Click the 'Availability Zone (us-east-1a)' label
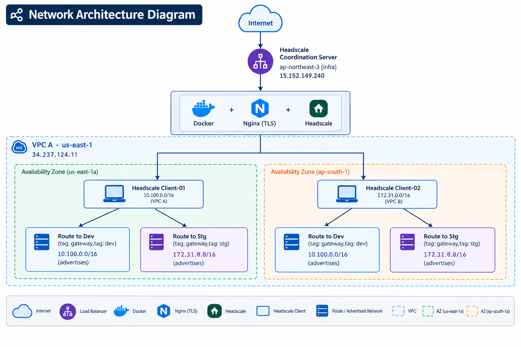 click(60, 172)
